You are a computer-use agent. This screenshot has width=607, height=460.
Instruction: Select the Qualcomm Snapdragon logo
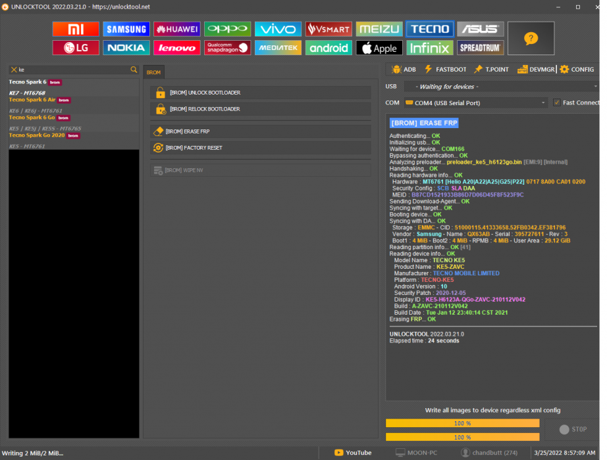(228, 48)
